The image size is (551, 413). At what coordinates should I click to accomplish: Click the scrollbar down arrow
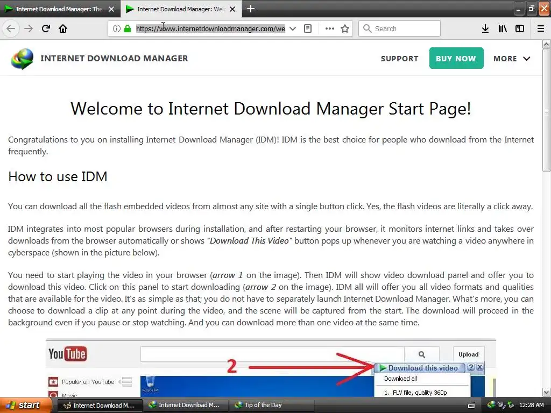click(547, 392)
